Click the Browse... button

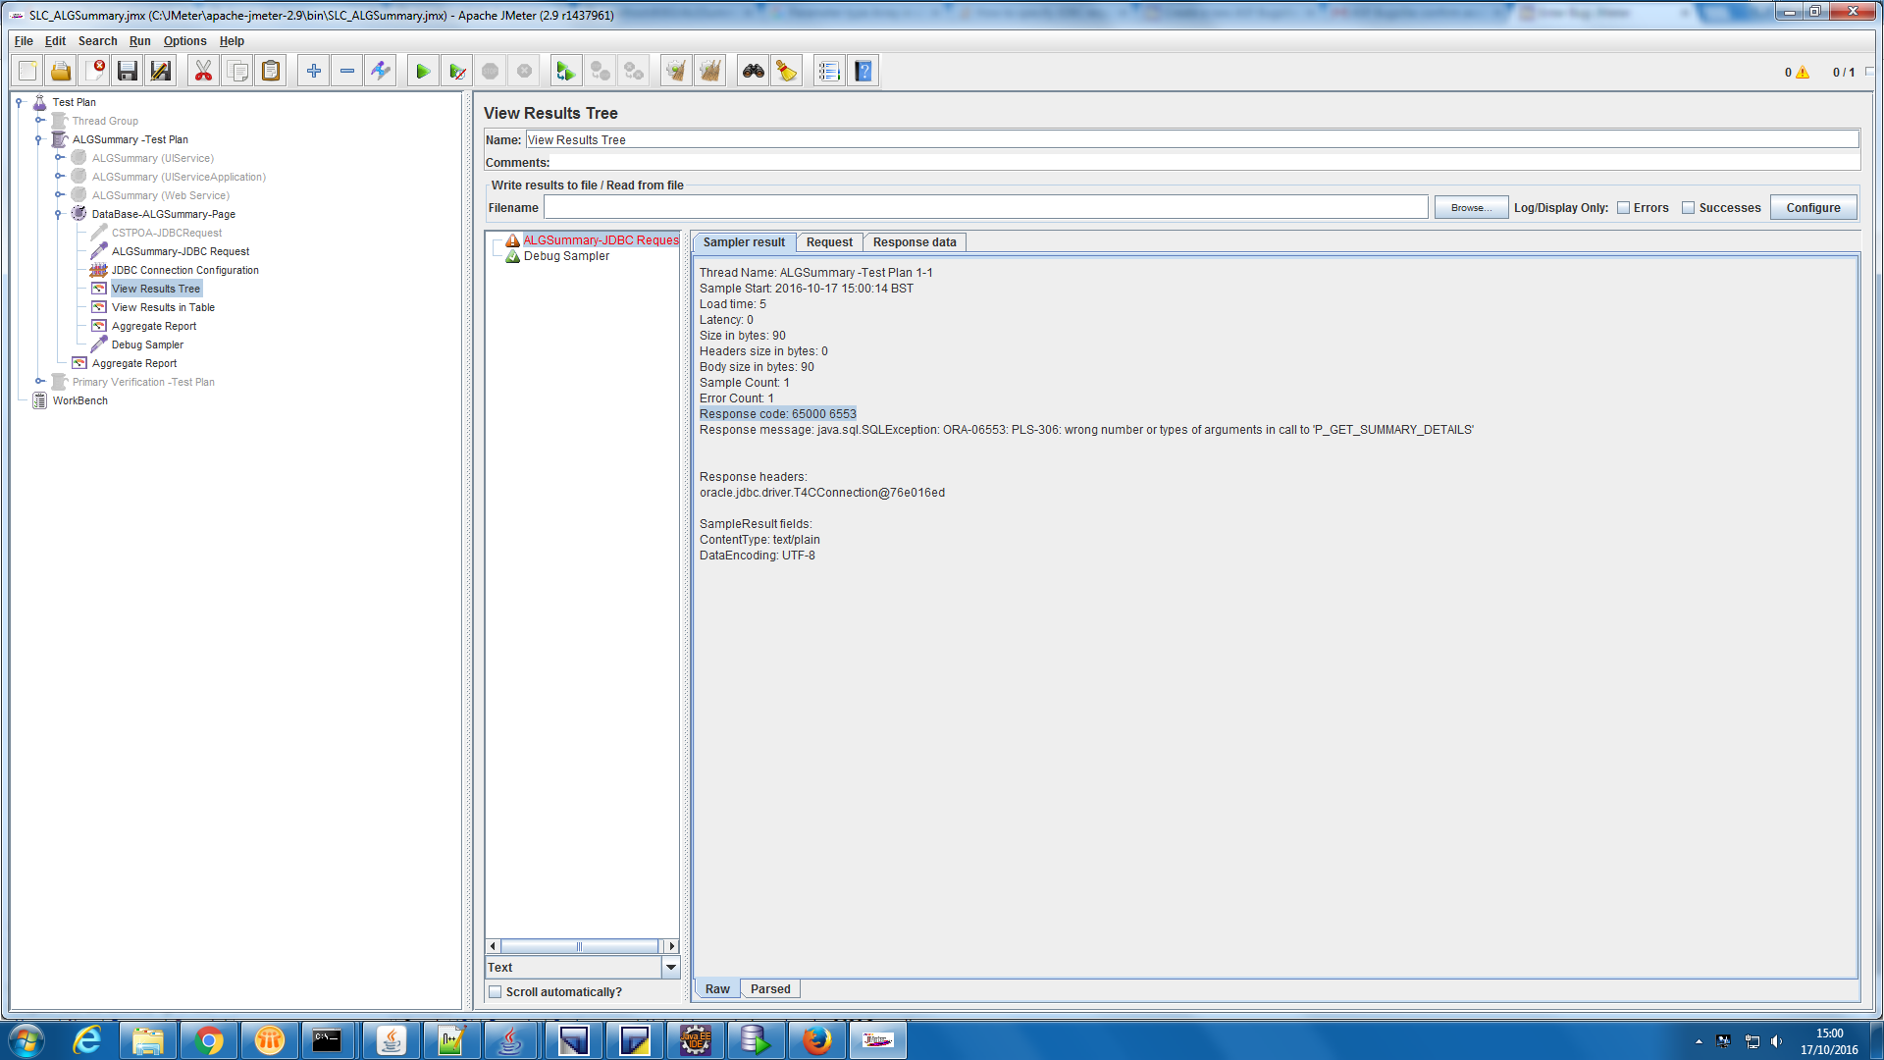coord(1470,208)
